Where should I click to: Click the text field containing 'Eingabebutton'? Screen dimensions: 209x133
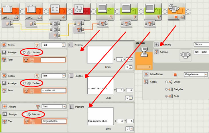click(54, 121)
